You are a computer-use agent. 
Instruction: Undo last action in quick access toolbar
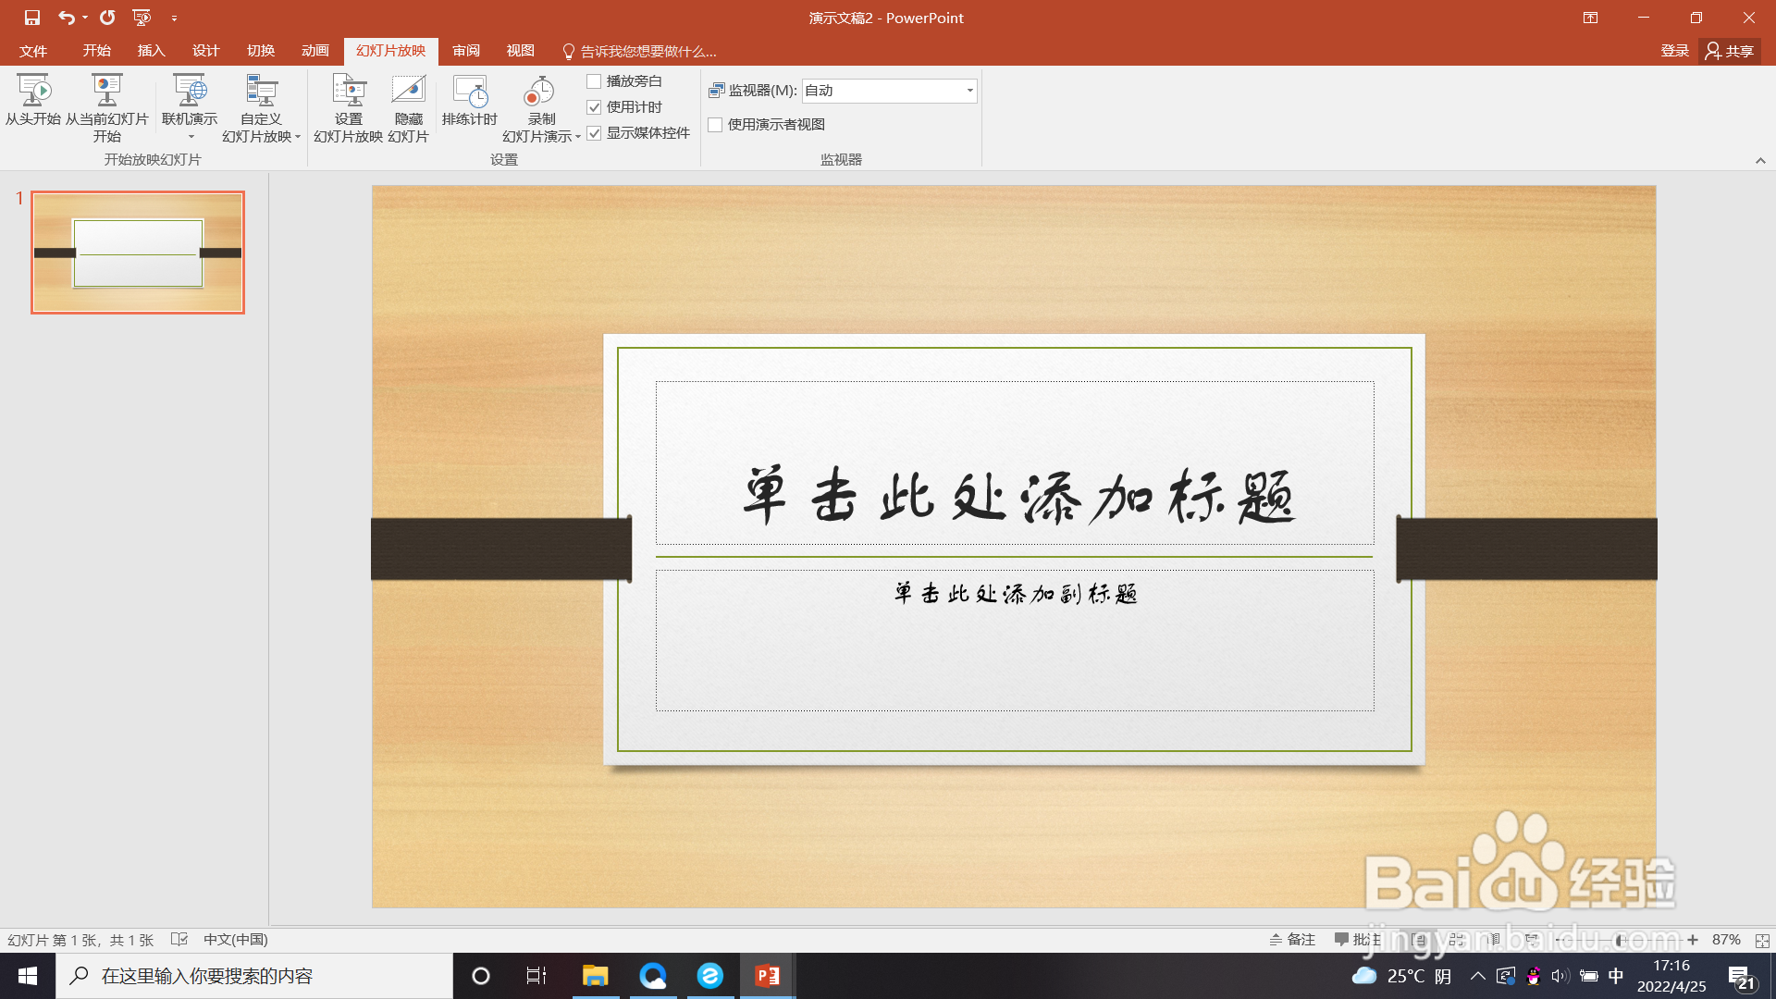(x=66, y=18)
